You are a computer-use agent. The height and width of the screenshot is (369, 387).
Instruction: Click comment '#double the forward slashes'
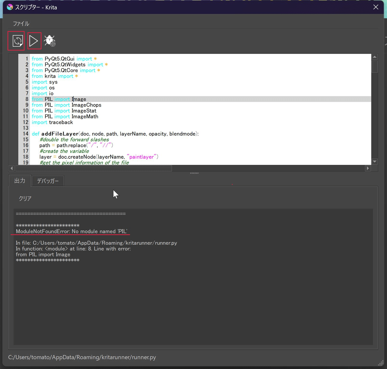[x=74, y=140]
